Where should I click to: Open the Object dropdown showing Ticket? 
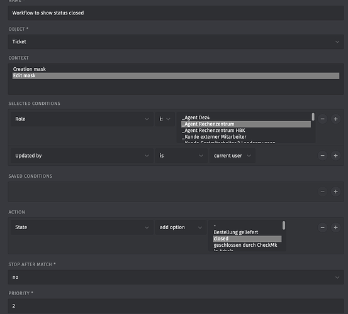point(176,41)
